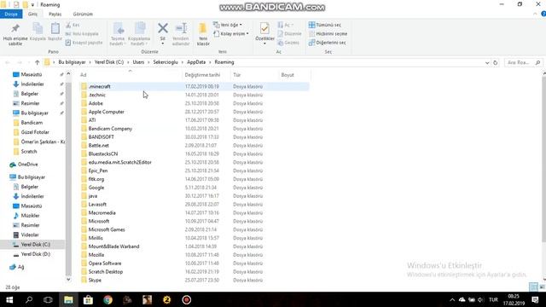Open Güzel Fotolar in navigation pane
Viewport: 546px width, 307px height.
35,132
